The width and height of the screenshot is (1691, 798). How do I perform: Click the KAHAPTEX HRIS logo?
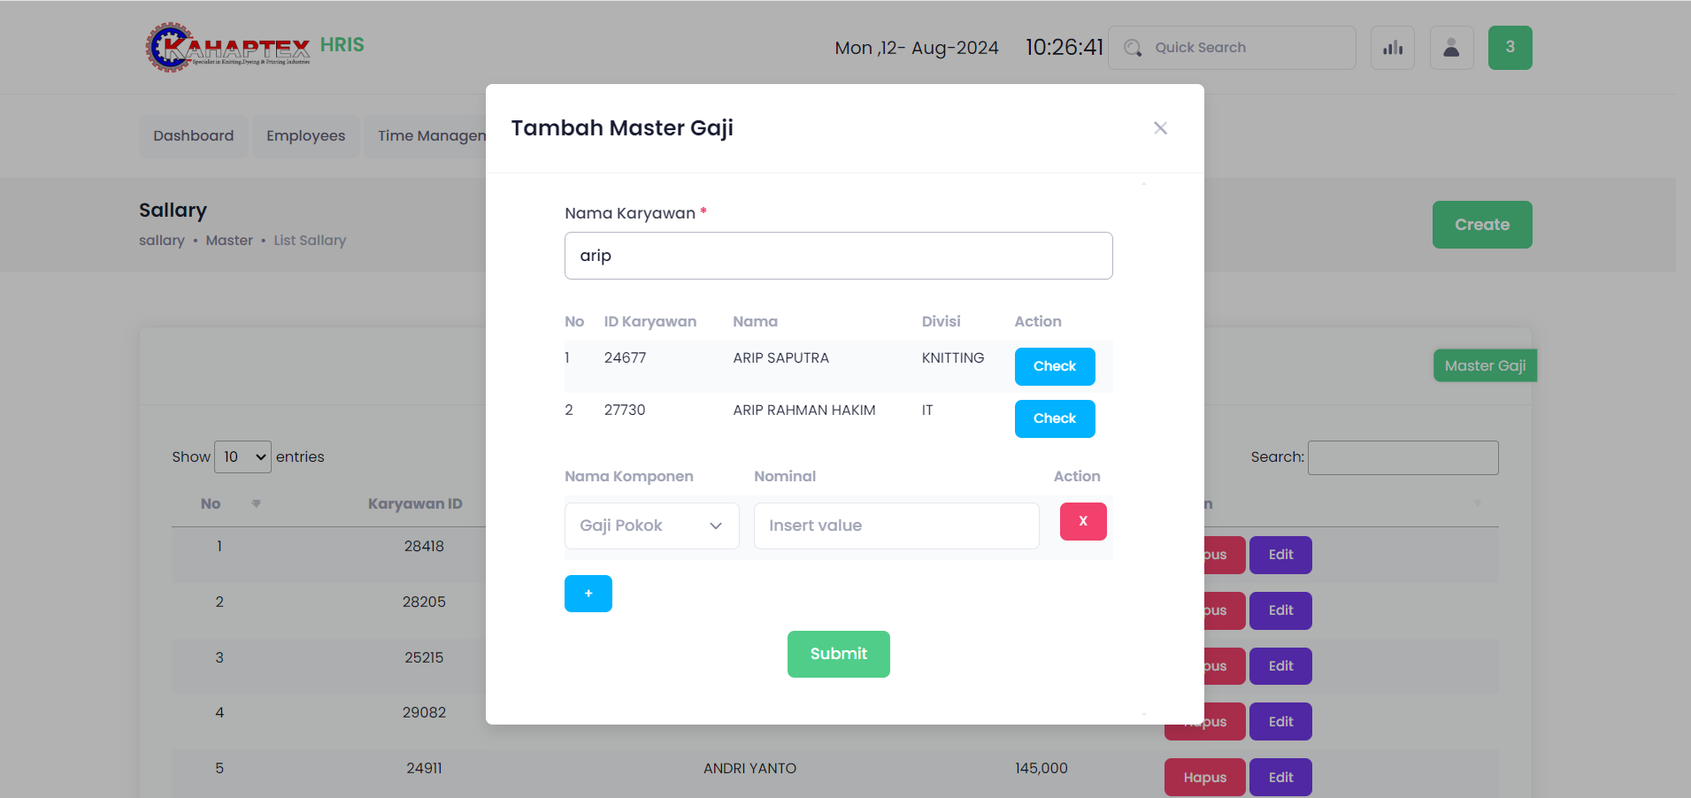click(x=254, y=48)
